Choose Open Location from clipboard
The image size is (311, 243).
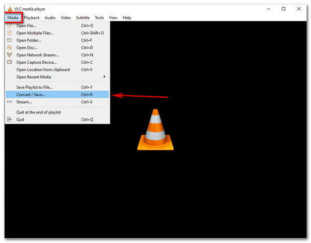pos(58,69)
